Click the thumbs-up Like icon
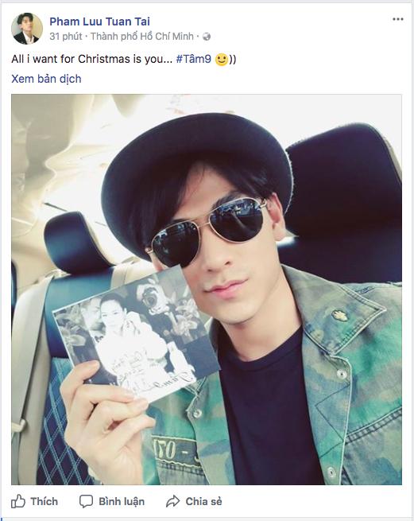Viewport: 414px width, 521px height. pos(18,501)
